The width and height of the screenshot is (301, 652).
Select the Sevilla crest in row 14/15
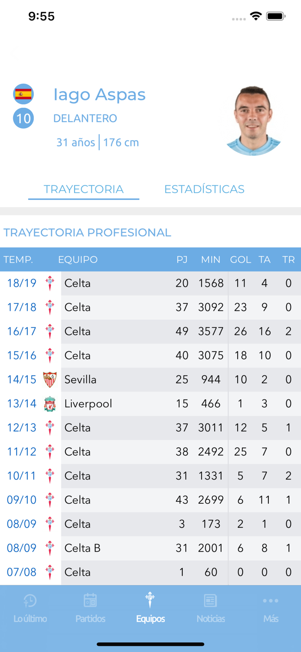50,379
